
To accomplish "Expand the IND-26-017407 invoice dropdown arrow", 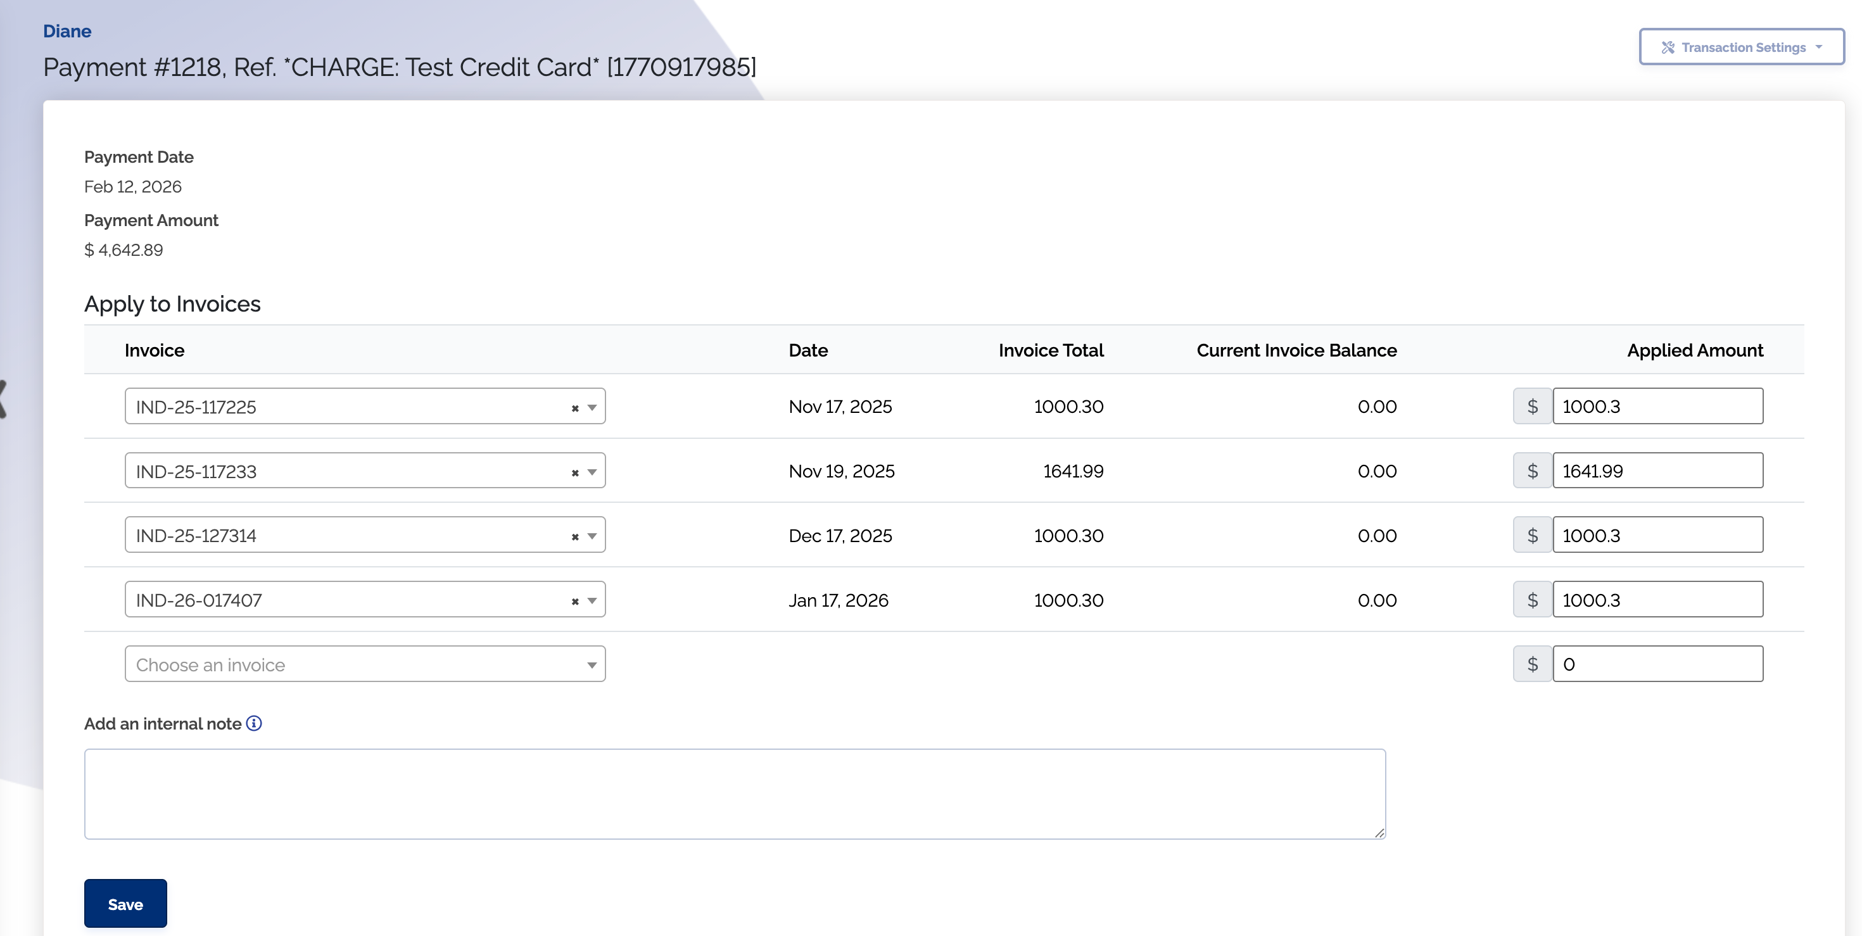I will point(592,600).
